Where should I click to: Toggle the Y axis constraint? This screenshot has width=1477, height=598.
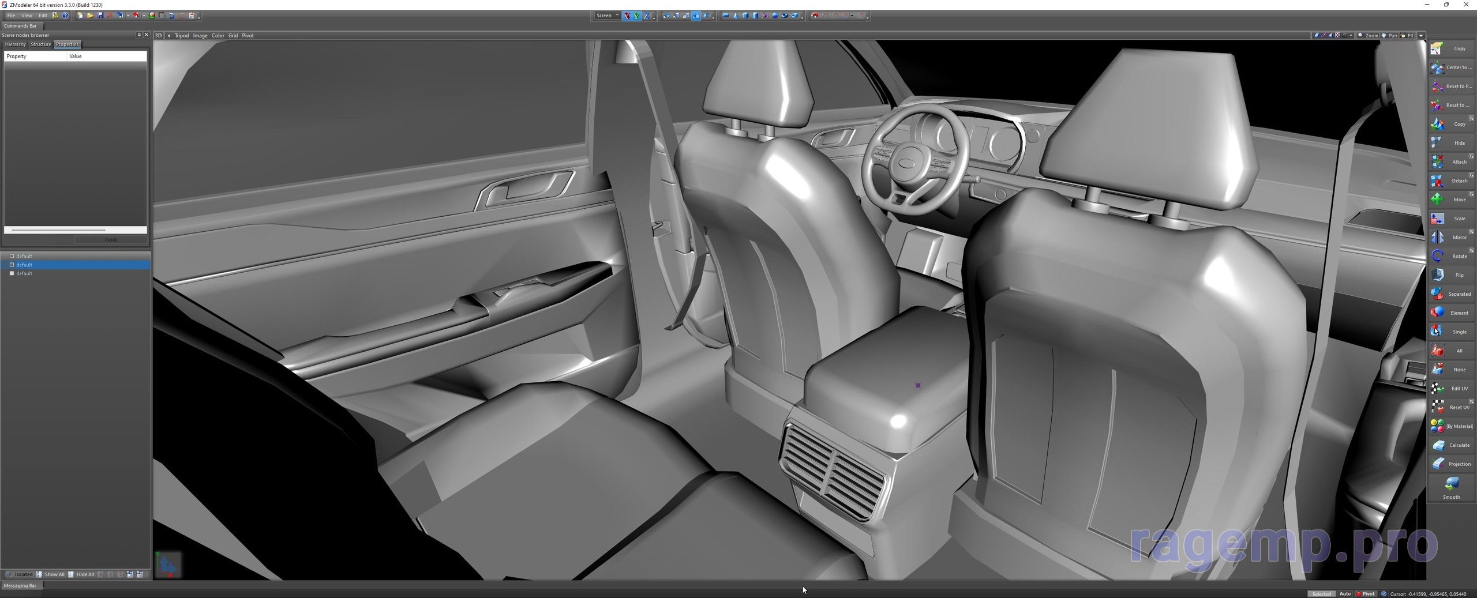click(637, 16)
